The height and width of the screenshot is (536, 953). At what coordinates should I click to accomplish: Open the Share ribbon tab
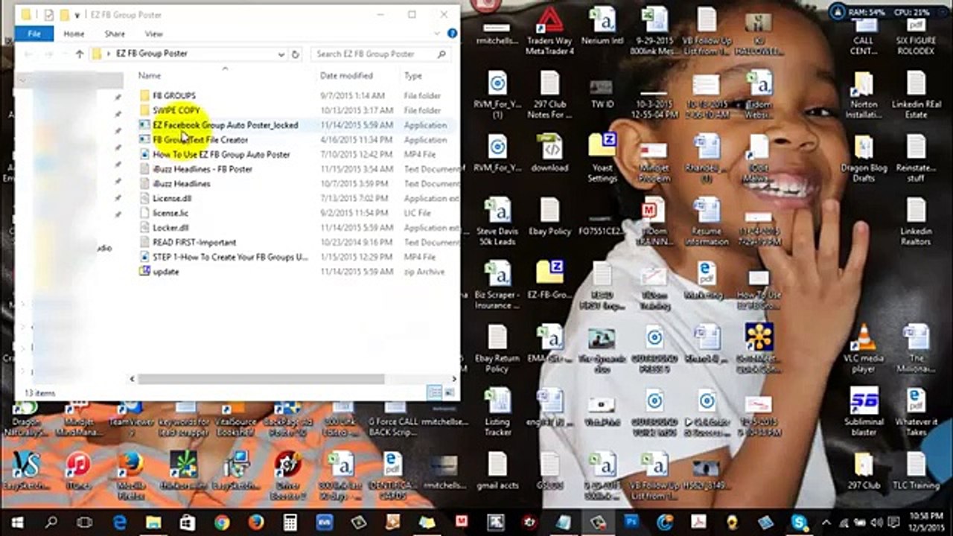[115, 33]
